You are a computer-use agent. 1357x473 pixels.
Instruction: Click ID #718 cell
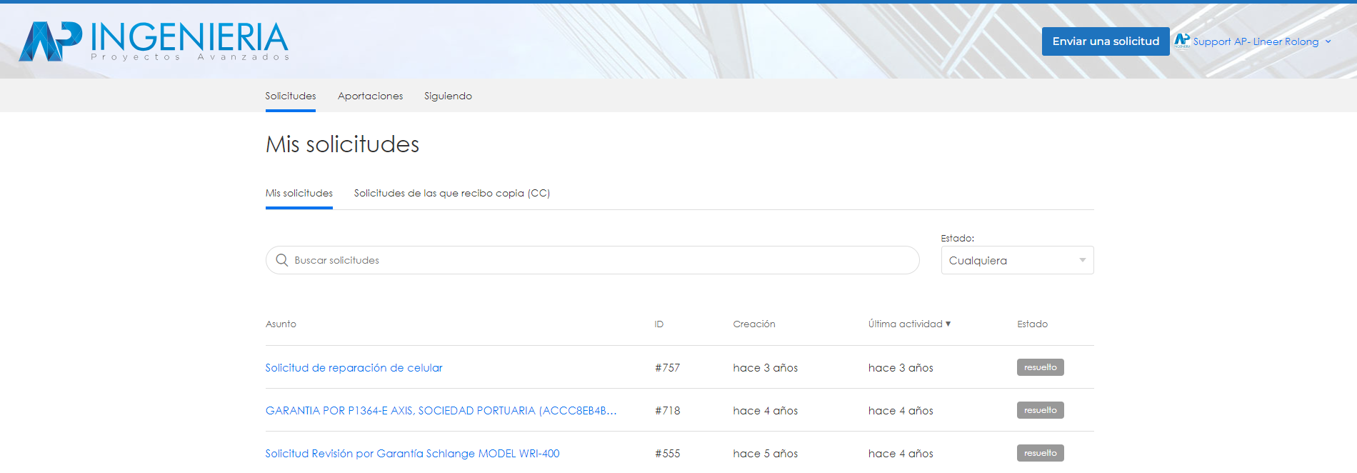(668, 410)
